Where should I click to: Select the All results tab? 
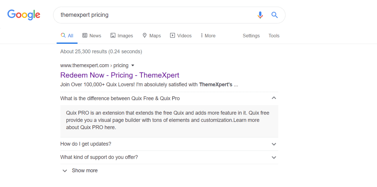point(67,36)
